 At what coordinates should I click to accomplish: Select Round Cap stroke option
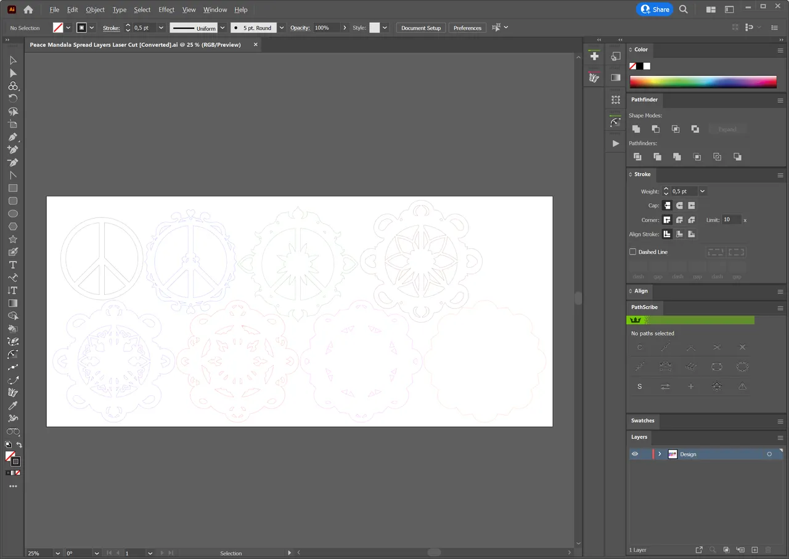click(x=679, y=206)
